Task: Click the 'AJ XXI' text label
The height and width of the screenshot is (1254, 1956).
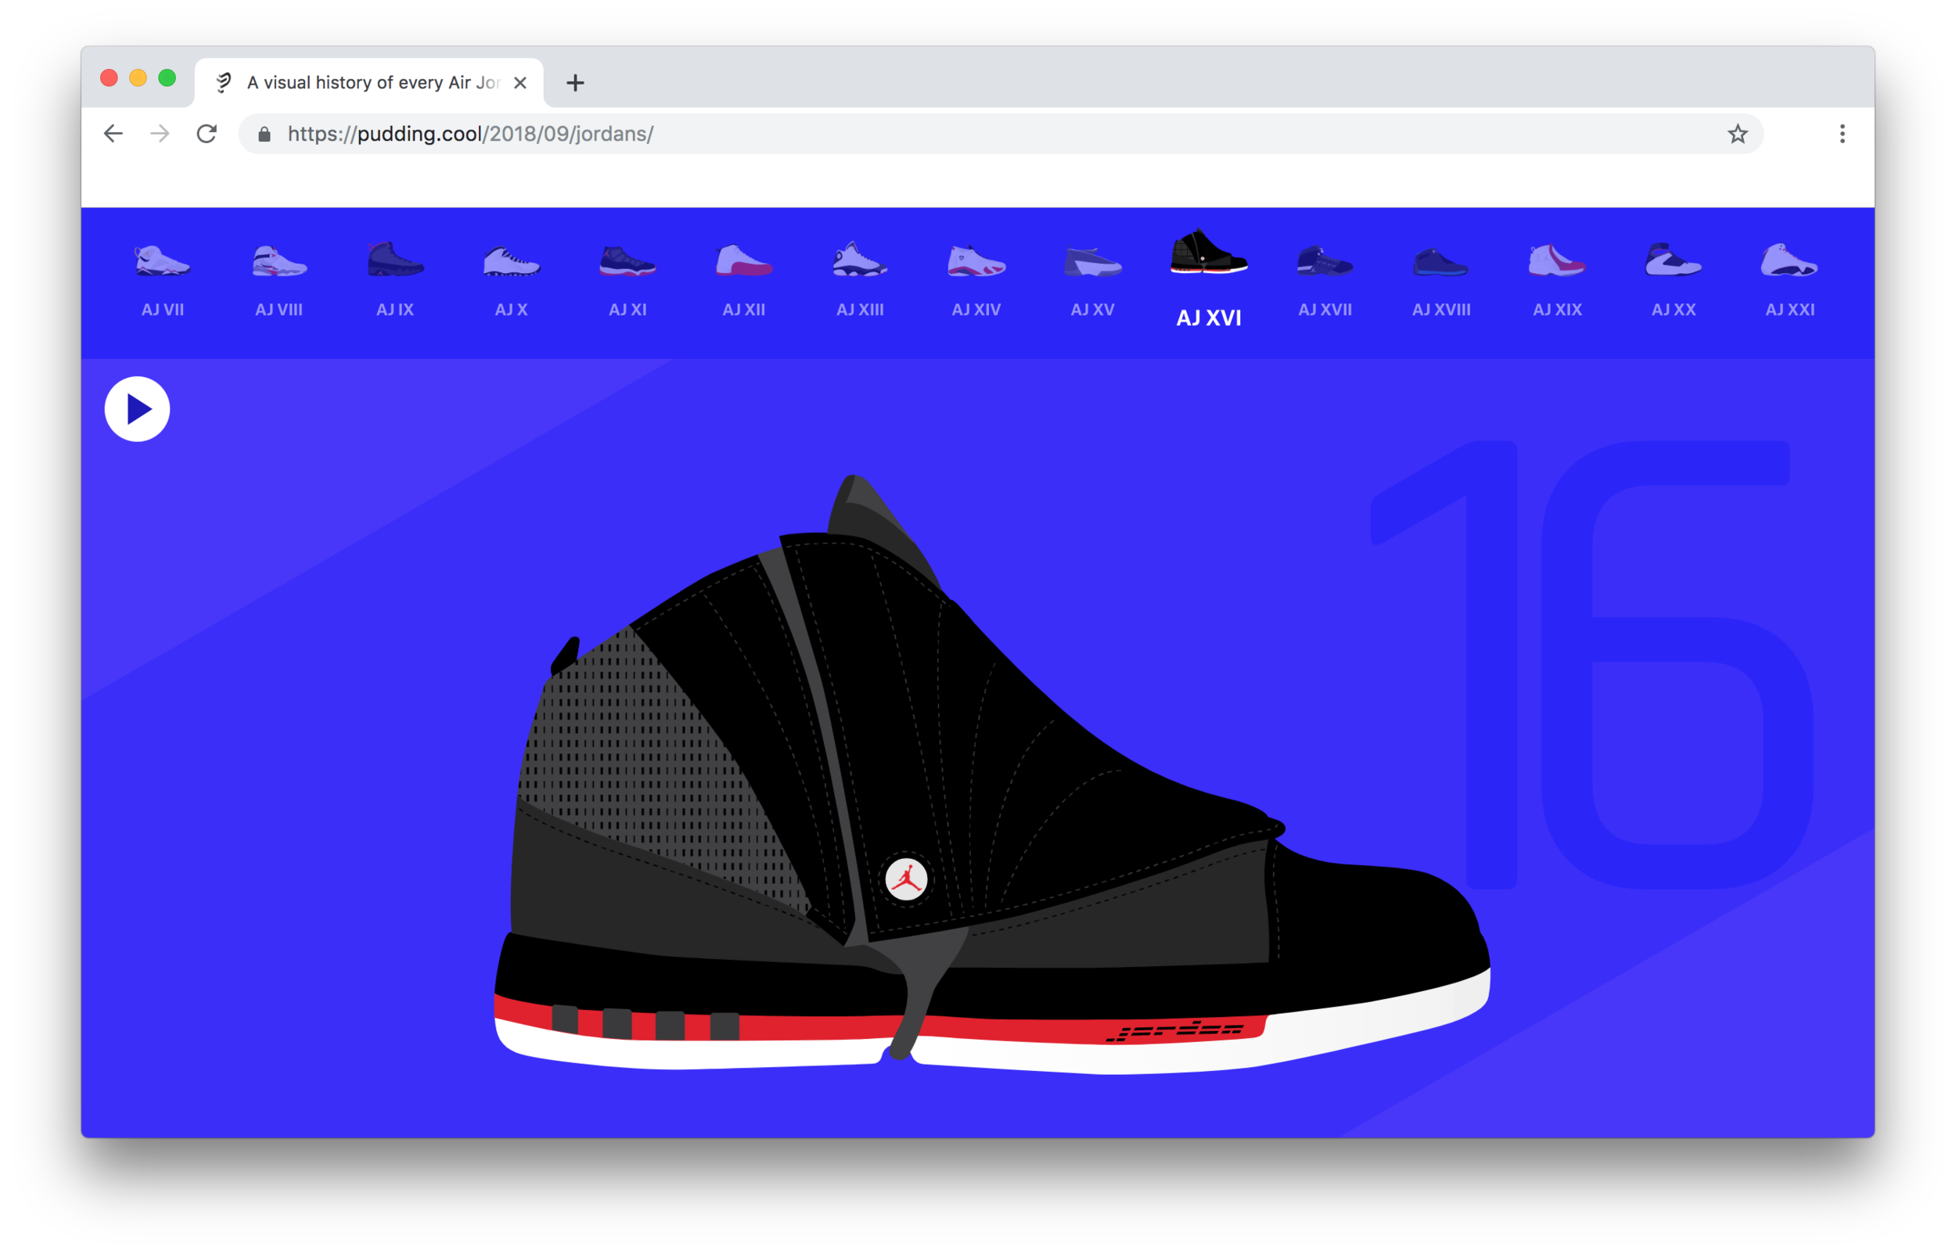Action: [x=1790, y=310]
